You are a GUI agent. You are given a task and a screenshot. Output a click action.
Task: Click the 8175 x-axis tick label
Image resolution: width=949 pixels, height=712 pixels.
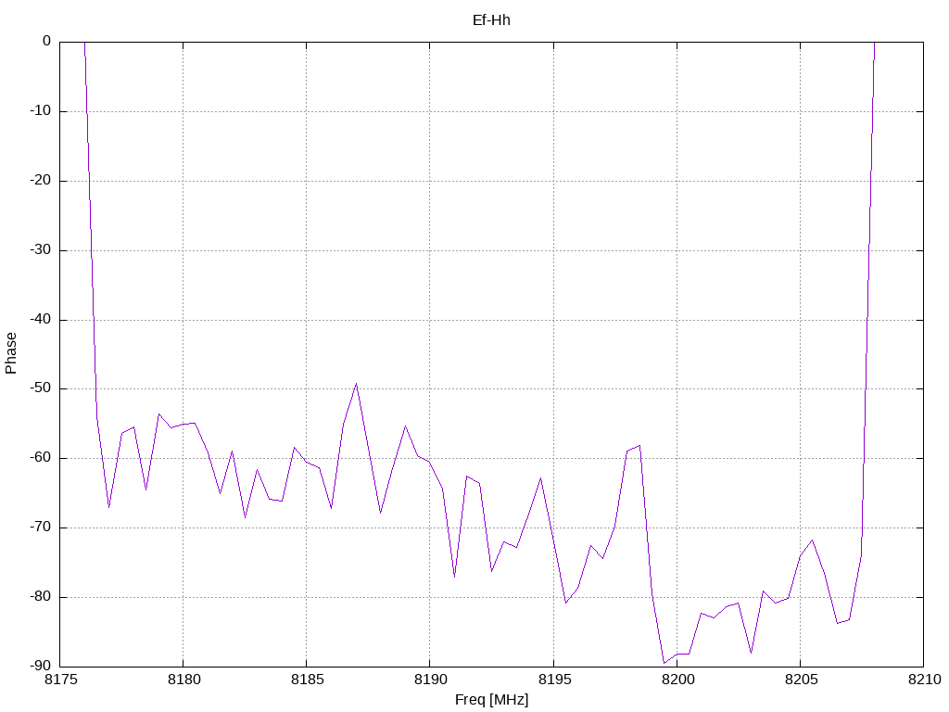[x=60, y=680]
